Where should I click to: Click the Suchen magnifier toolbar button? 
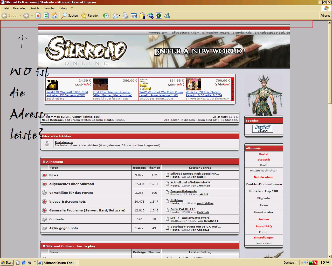(69, 16)
